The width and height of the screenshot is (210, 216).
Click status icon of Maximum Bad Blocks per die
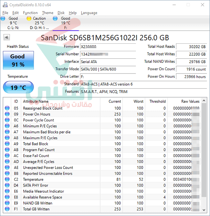[x=7, y=132]
